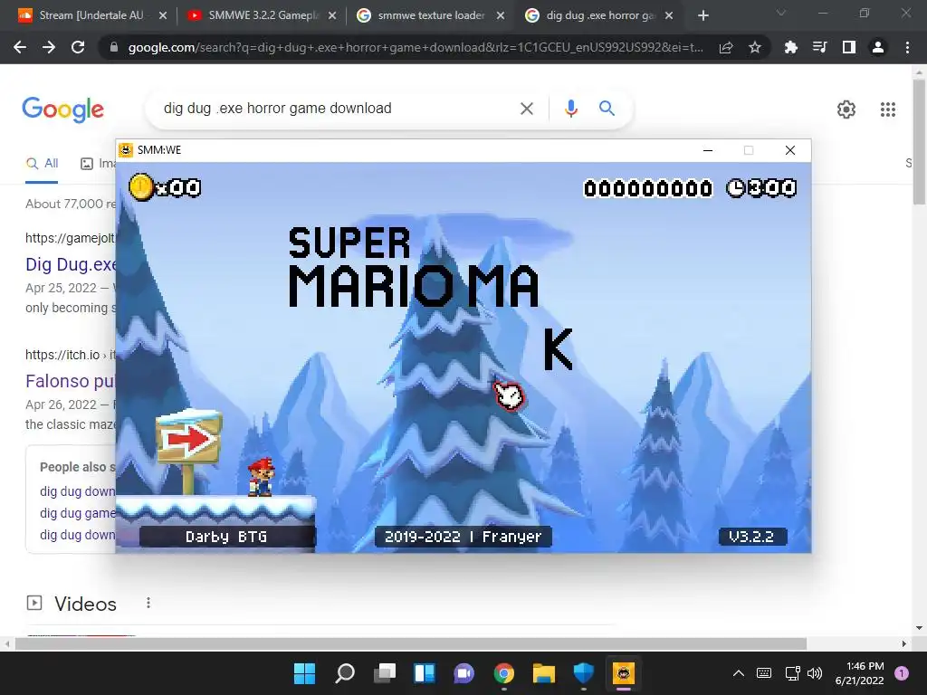This screenshot has height=695, width=927.
Task: Open the media control icon in Chrome toolbar
Action: click(819, 47)
